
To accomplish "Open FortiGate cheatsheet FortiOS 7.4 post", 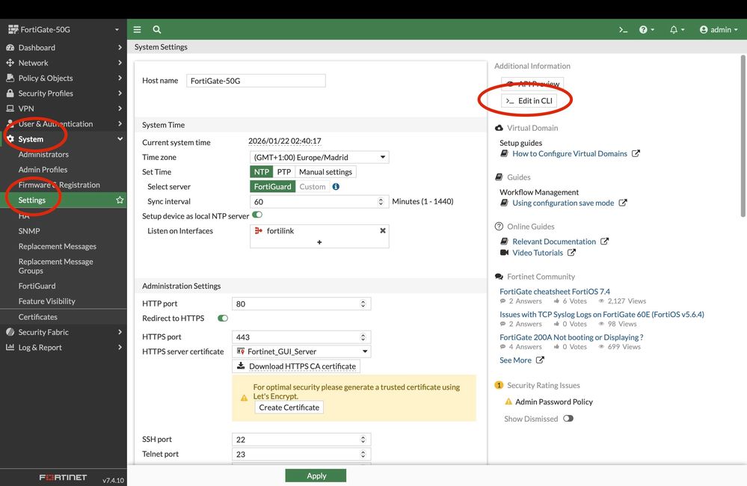I will pyautogui.click(x=555, y=292).
